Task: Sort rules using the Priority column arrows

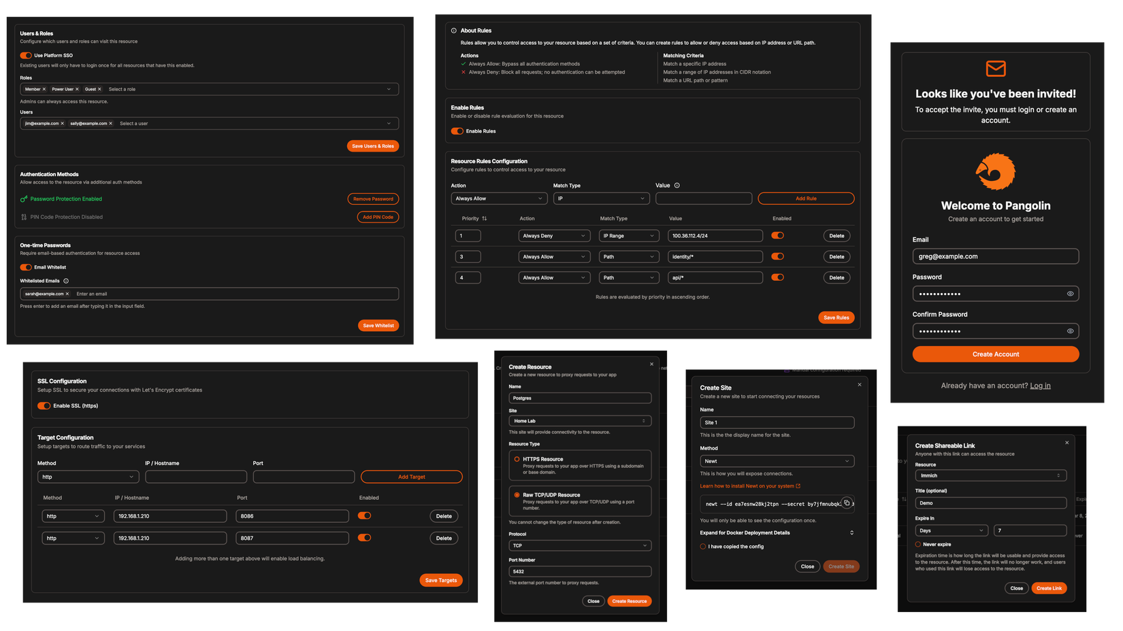Action: tap(485, 218)
